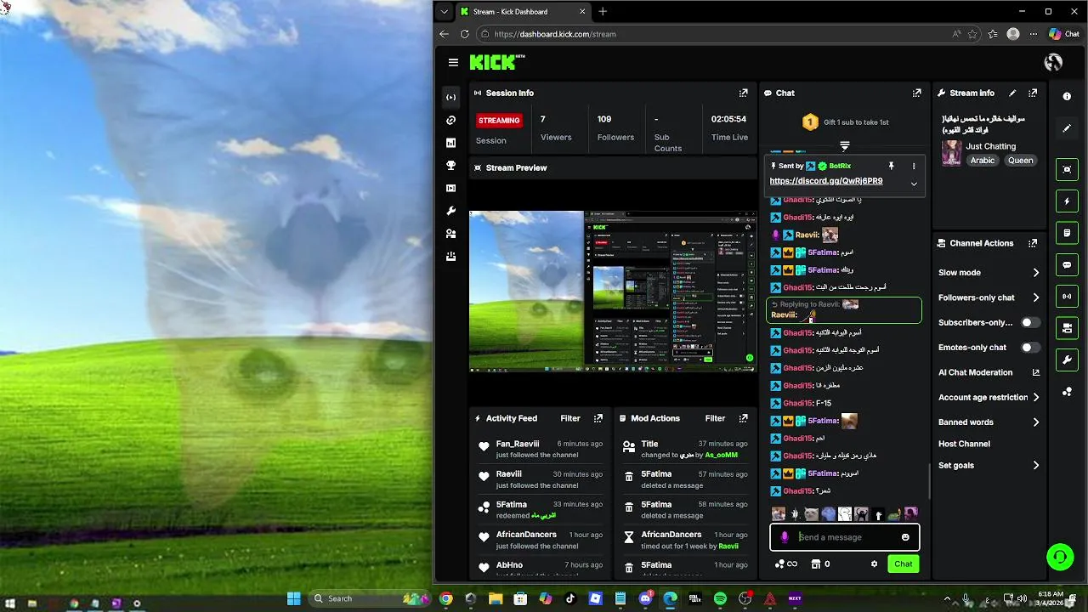Screen dimensions: 1088x612
Task: Click the first quick emote below chat
Action: click(778, 513)
